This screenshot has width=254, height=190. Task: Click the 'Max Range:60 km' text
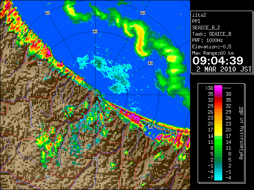(x=213, y=53)
